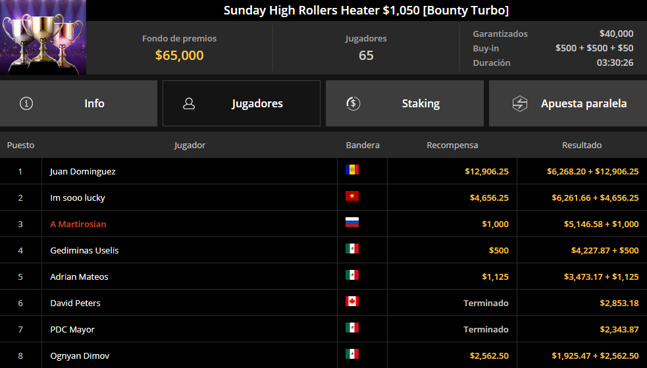Open the Info tab
Viewport: 647px width, 368px height.
click(78, 103)
